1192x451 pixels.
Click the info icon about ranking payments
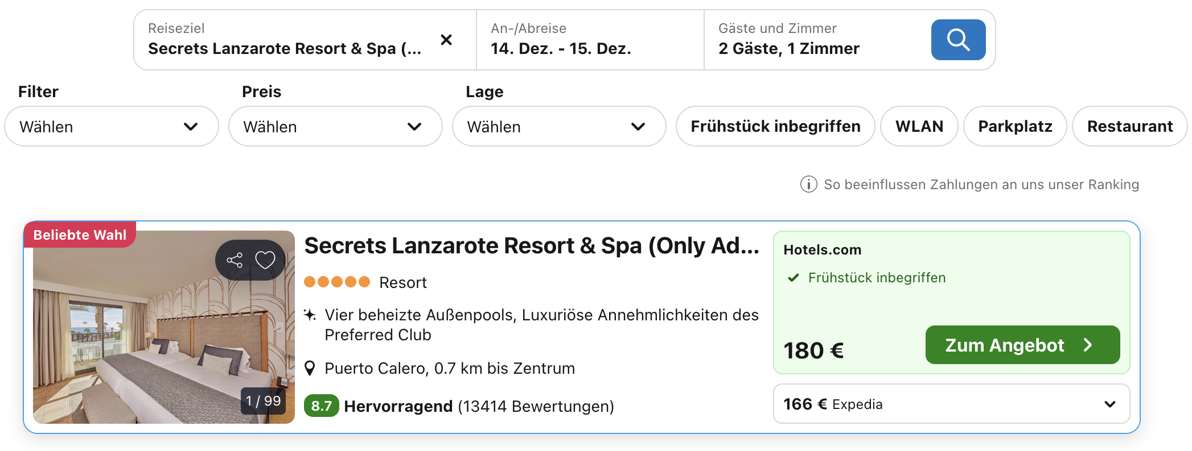pyautogui.click(x=808, y=185)
